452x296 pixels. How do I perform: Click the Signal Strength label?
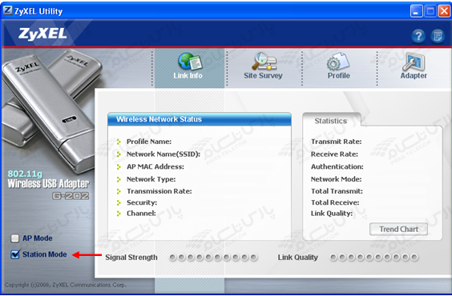(131, 257)
